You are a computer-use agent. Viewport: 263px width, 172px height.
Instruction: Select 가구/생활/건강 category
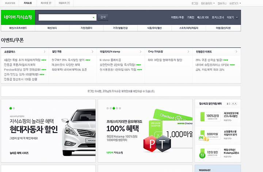pos(121,28)
